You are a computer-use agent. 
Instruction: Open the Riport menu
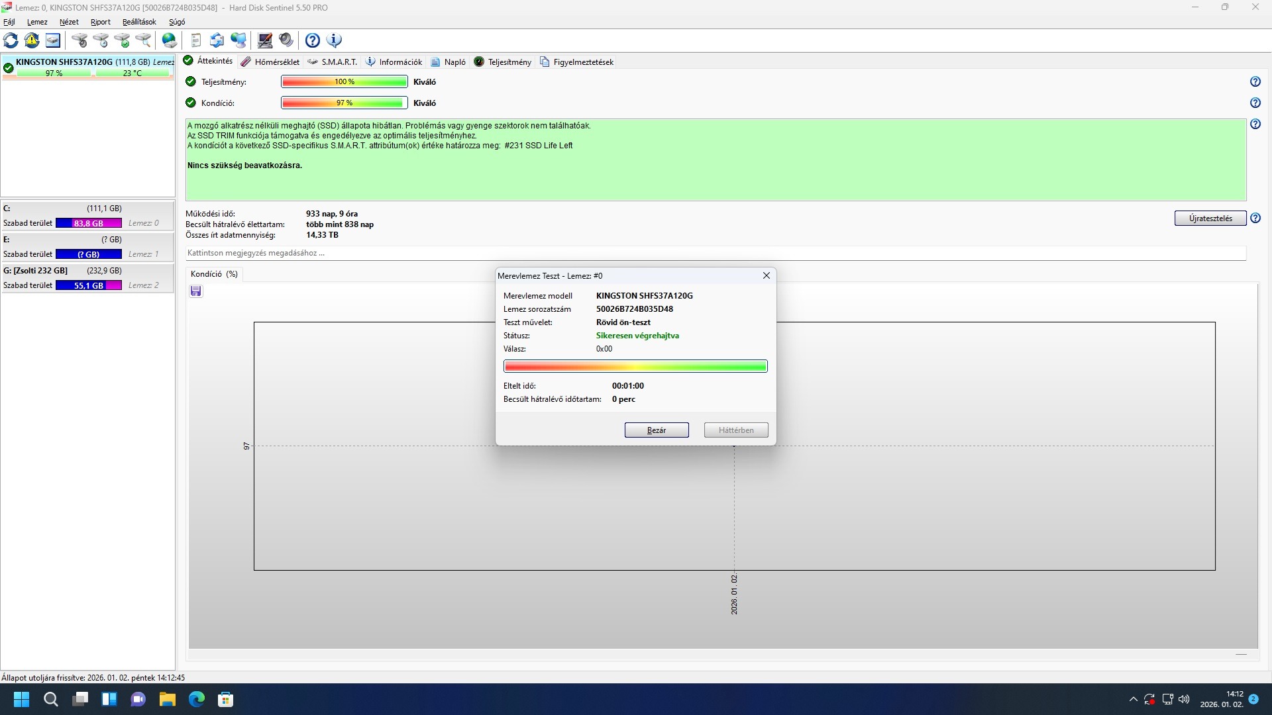[x=101, y=22]
